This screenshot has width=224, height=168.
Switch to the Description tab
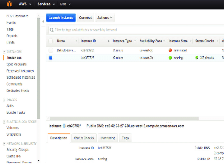coord(59,138)
